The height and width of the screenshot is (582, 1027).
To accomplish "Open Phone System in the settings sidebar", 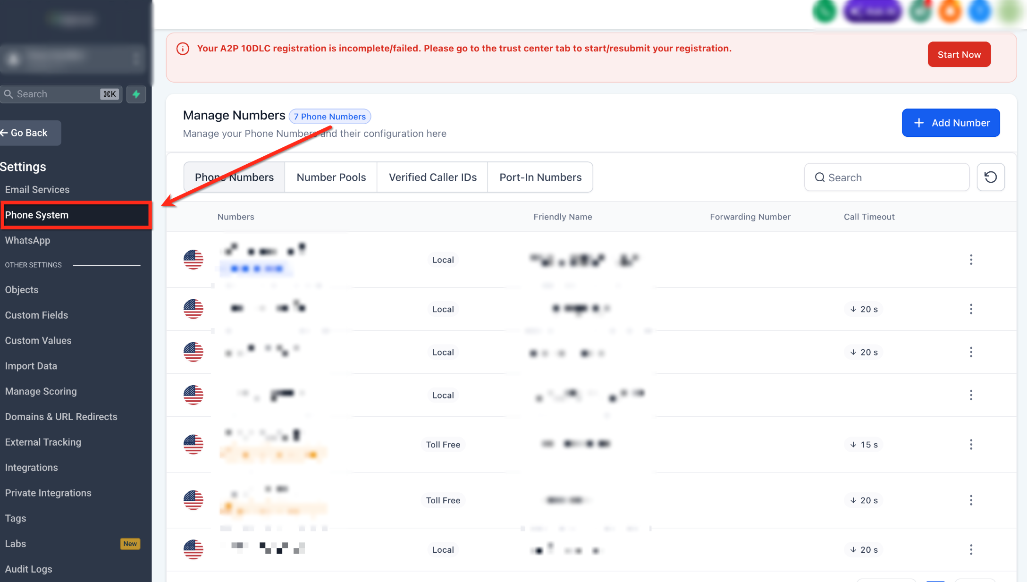I will pos(76,215).
